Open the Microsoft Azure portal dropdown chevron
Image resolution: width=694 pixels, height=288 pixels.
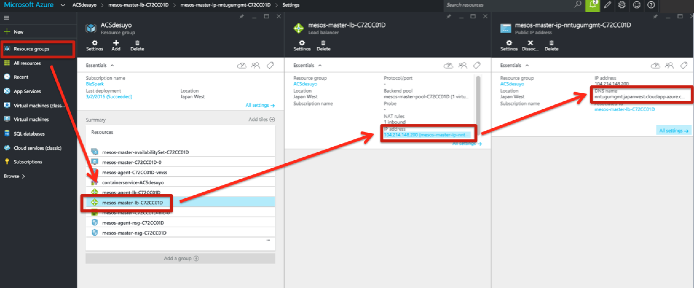[63, 5]
